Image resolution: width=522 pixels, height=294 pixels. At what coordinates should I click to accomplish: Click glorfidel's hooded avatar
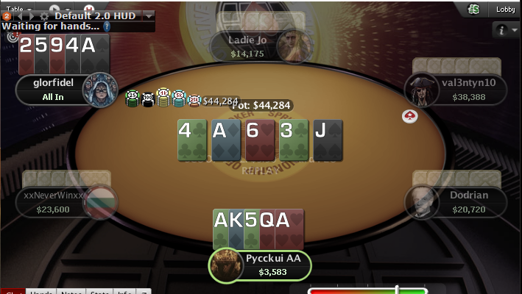click(x=100, y=90)
